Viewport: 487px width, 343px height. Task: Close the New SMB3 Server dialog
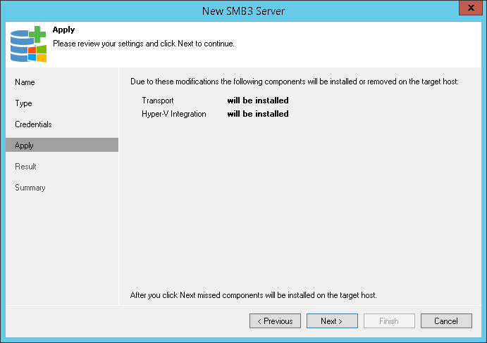pos(470,8)
